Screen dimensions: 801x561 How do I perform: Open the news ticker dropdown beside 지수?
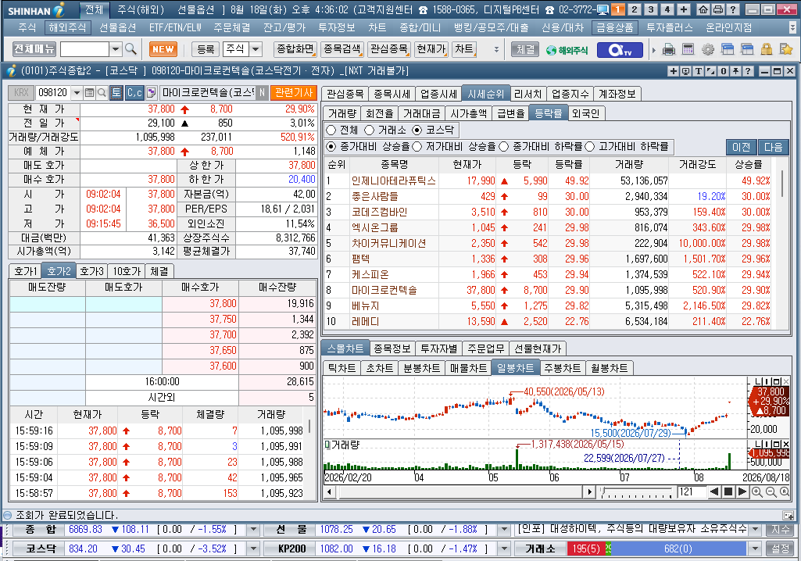click(x=756, y=529)
